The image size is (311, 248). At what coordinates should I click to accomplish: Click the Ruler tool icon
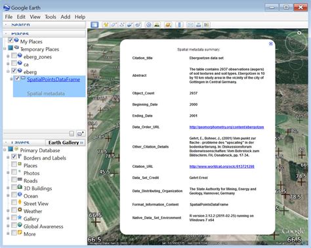tap(179, 25)
